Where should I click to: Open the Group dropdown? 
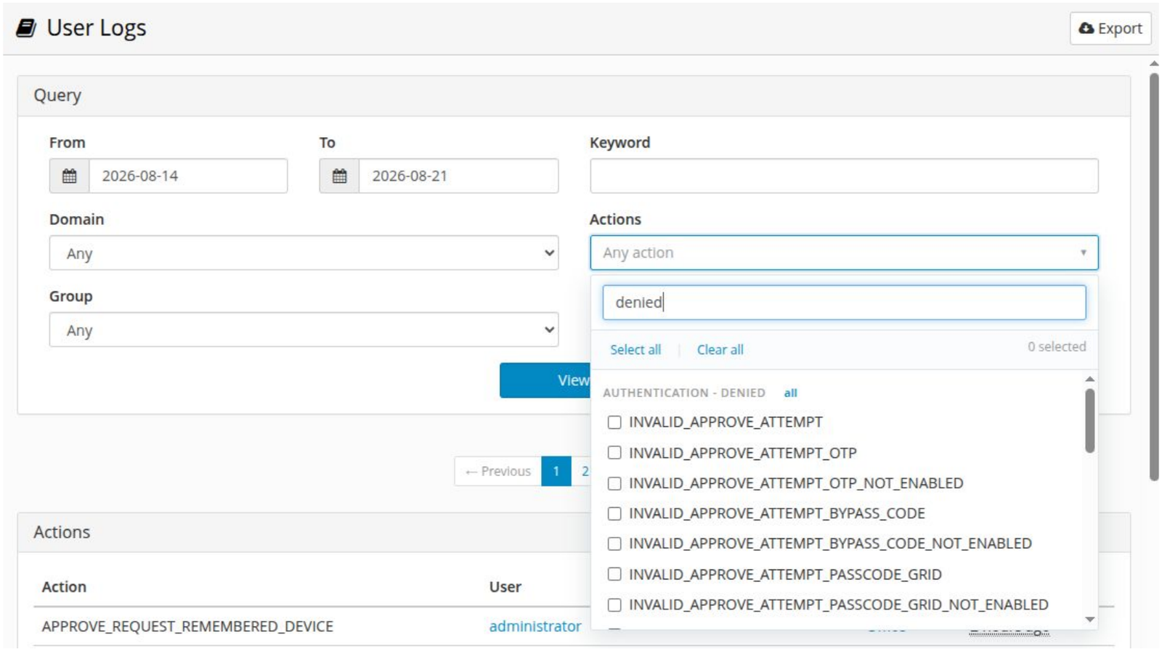point(304,329)
